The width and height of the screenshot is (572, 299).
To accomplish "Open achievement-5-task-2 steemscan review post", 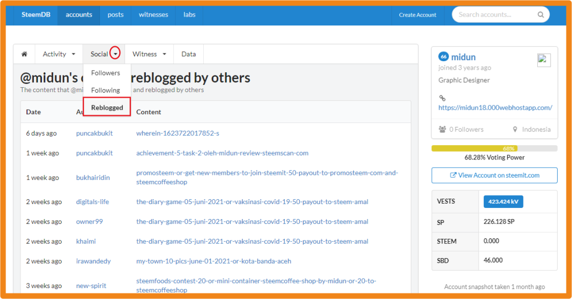I will [222, 153].
